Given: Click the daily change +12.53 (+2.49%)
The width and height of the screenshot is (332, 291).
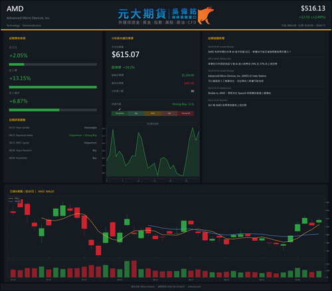Looking at the screenshot, I should click(x=312, y=17).
